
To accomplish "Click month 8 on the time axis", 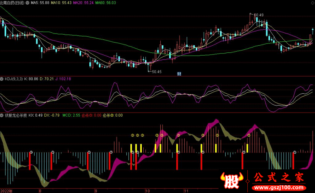I will tap(40, 191).
